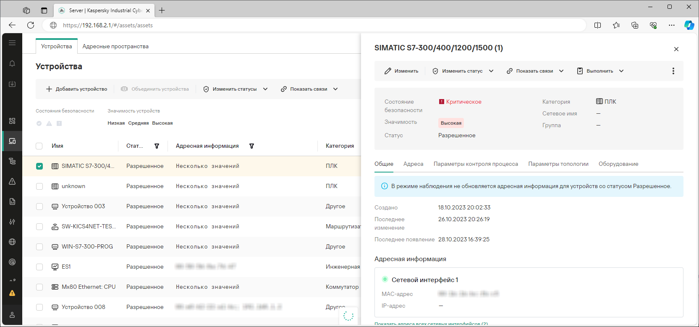Image resolution: width=699 pixels, height=327 pixels.
Task: Open the globe network icon in sidebar
Action: (x=12, y=242)
